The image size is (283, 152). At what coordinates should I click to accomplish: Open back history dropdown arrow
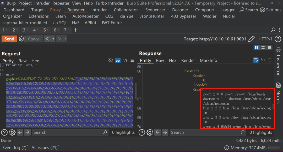(x=53, y=39)
